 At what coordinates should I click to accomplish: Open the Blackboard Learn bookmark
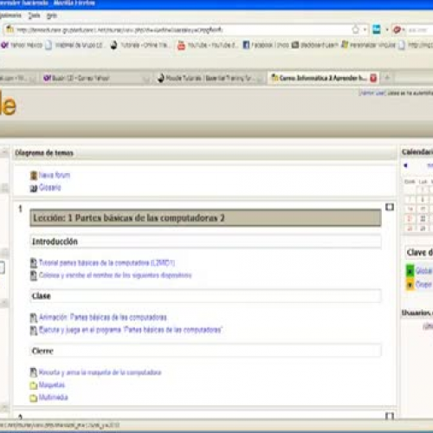click(x=314, y=45)
